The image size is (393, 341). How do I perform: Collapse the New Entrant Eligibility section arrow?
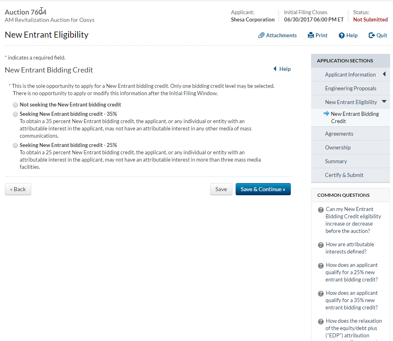(x=384, y=102)
